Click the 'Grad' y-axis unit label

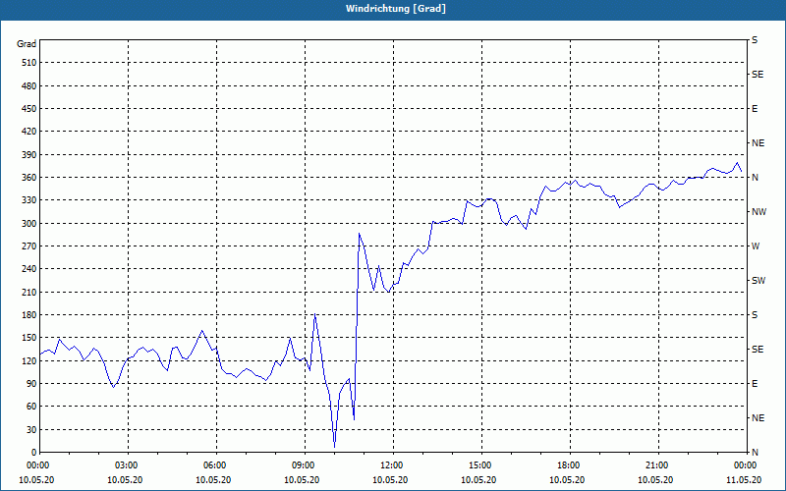click(x=27, y=44)
